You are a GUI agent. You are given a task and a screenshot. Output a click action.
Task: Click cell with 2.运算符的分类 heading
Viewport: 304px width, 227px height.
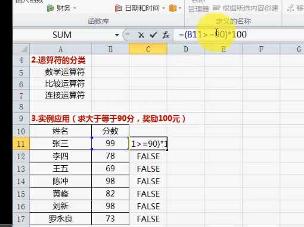[60, 60]
